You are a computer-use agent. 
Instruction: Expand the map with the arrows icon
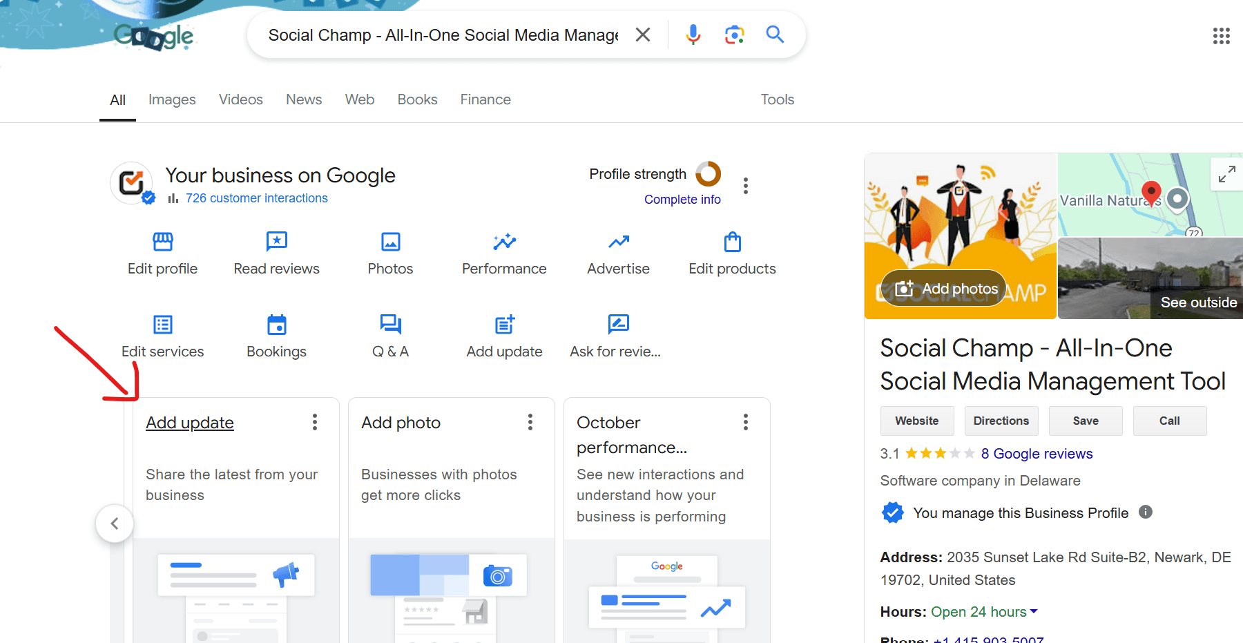click(x=1227, y=174)
